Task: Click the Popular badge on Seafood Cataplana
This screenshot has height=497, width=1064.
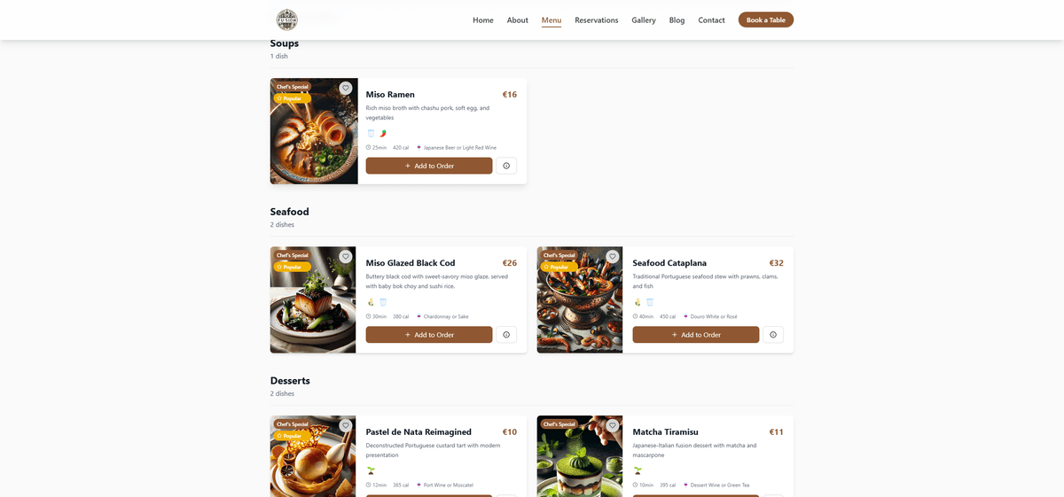Action: [559, 267]
